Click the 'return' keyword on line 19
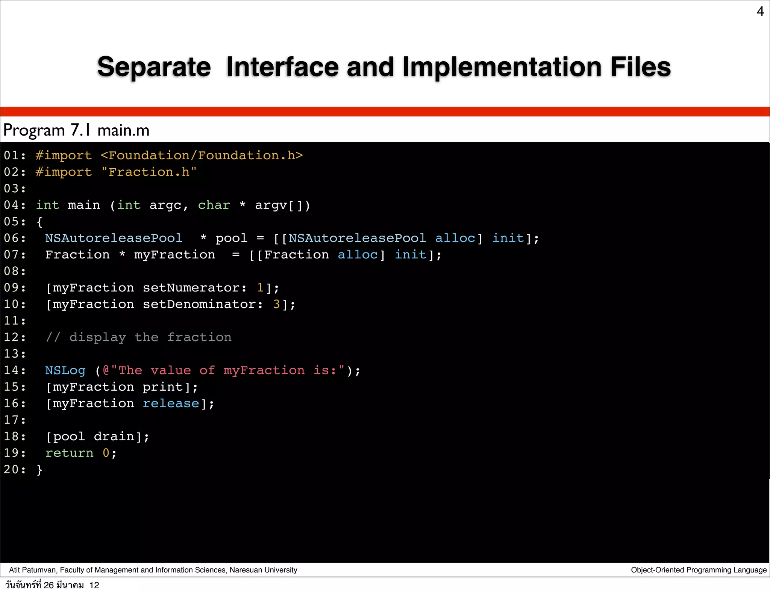The width and height of the screenshot is (770, 592). [x=69, y=453]
